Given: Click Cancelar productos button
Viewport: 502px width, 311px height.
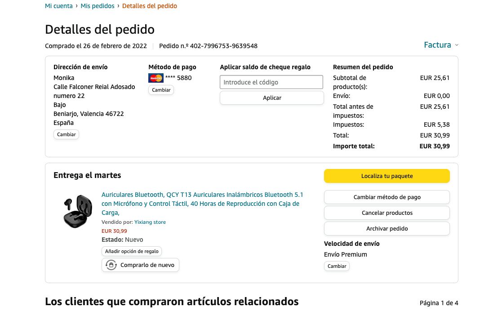Looking at the screenshot, I should coord(386,213).
